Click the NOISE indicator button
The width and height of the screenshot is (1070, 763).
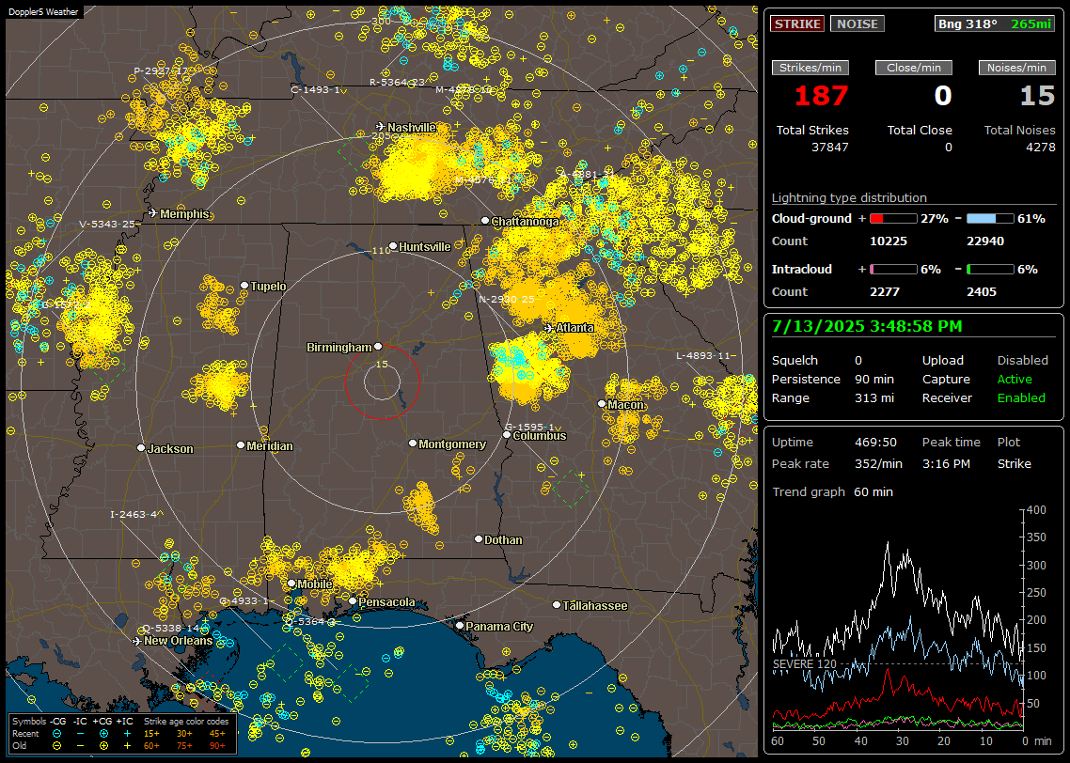pyautogui.click(x=858, y=23)
